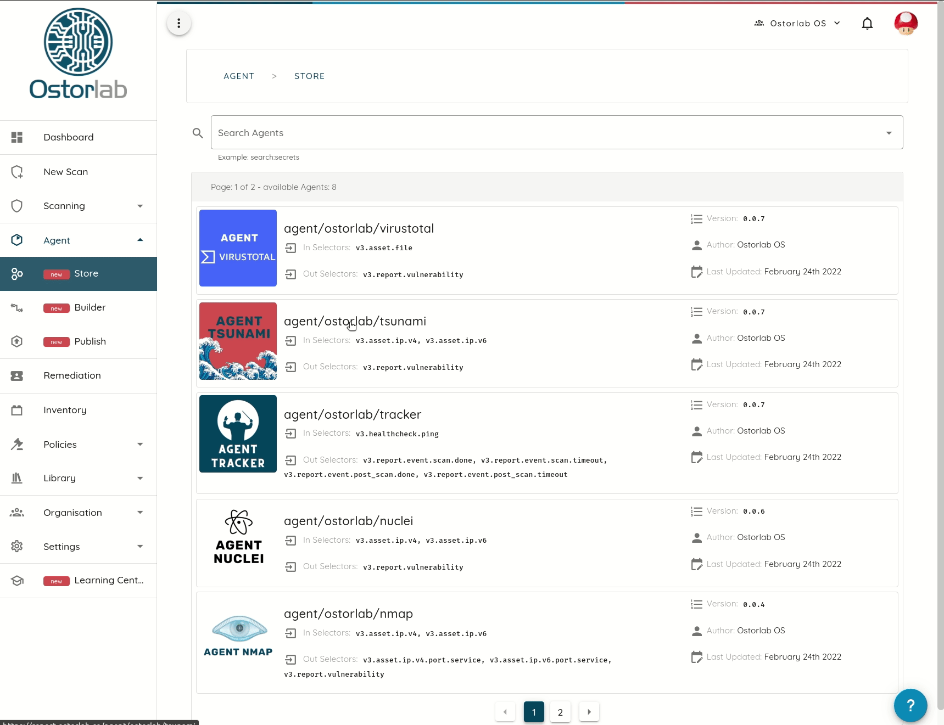Open Inventory in the sidebar
Image resolution: width=944 pixels, height=725 pixels.
(79, 410)
